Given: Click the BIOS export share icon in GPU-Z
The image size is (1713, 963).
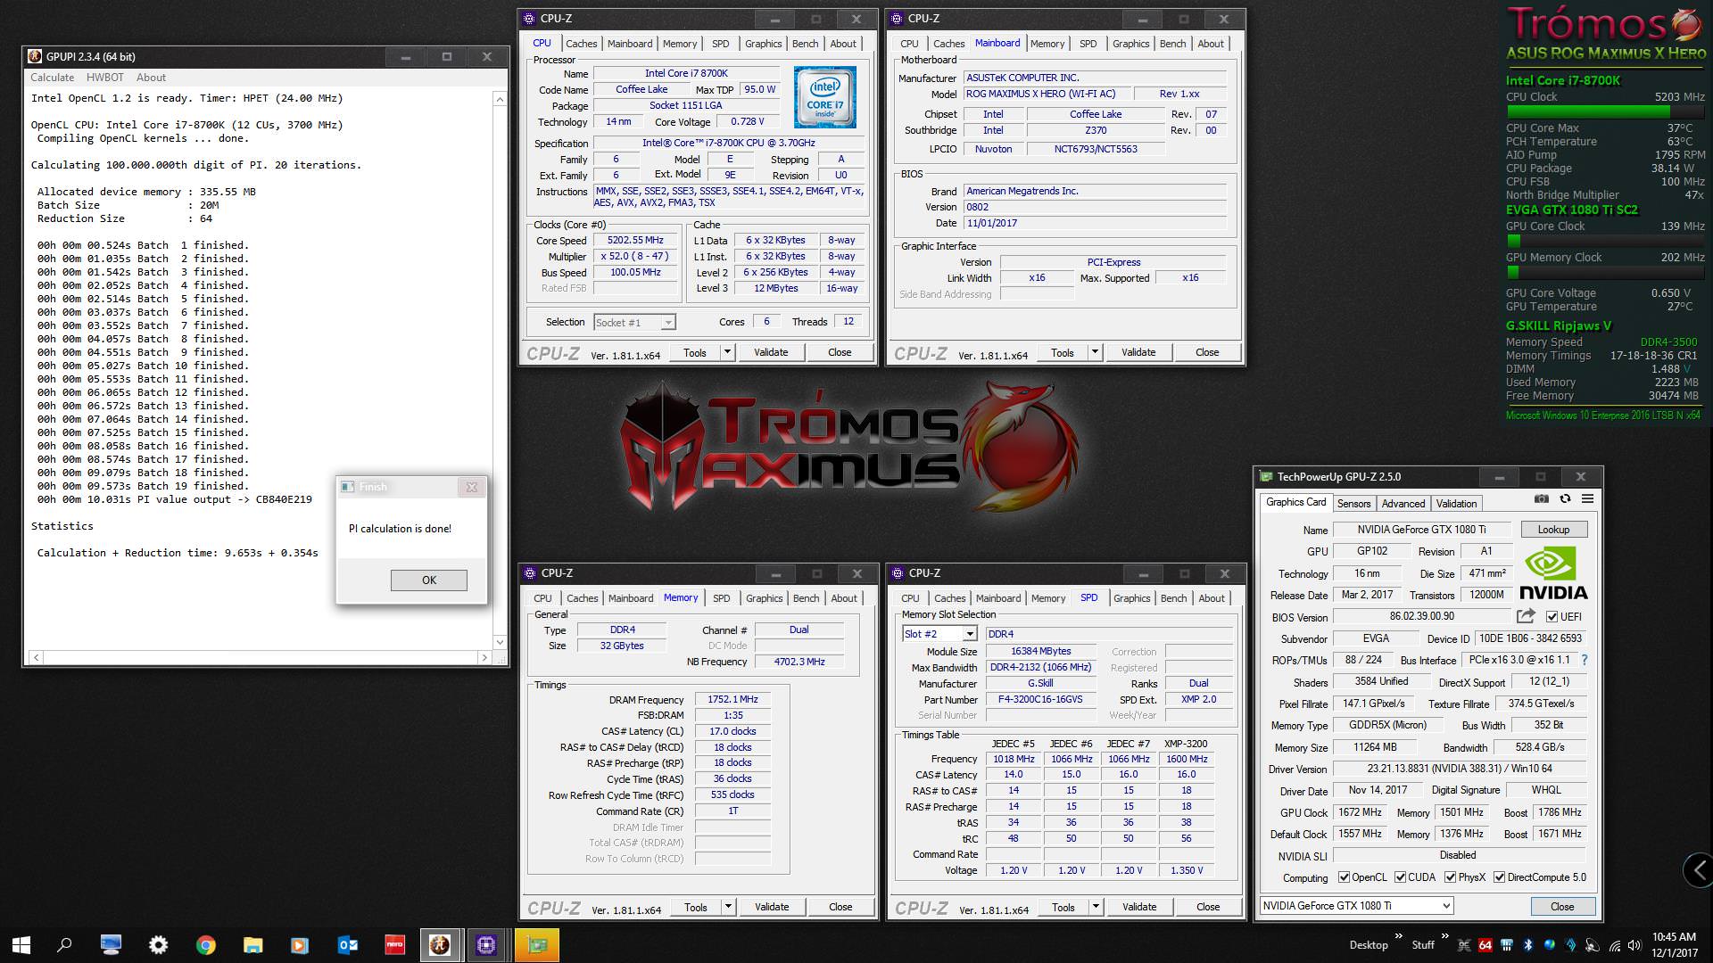Looking at the screenshot, I should 1526,616.
